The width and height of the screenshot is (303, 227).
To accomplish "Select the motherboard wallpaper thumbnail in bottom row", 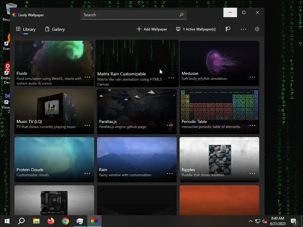I will click(x=54, y=200).
